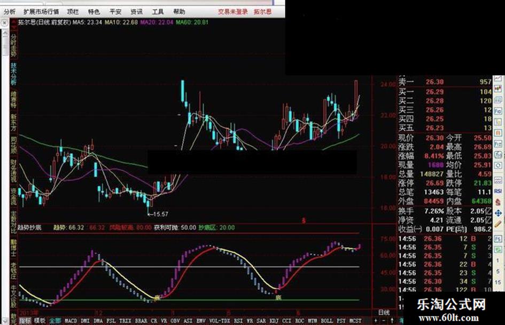Select the 5-minute period button
Image resolution: width=505 pixels, height=325 pixels.
tap(498, 272)
